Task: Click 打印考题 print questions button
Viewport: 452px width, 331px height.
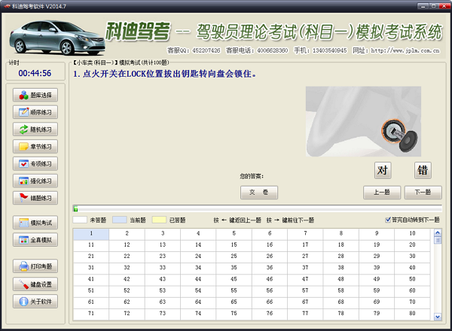Action: [x=35, y=266]
